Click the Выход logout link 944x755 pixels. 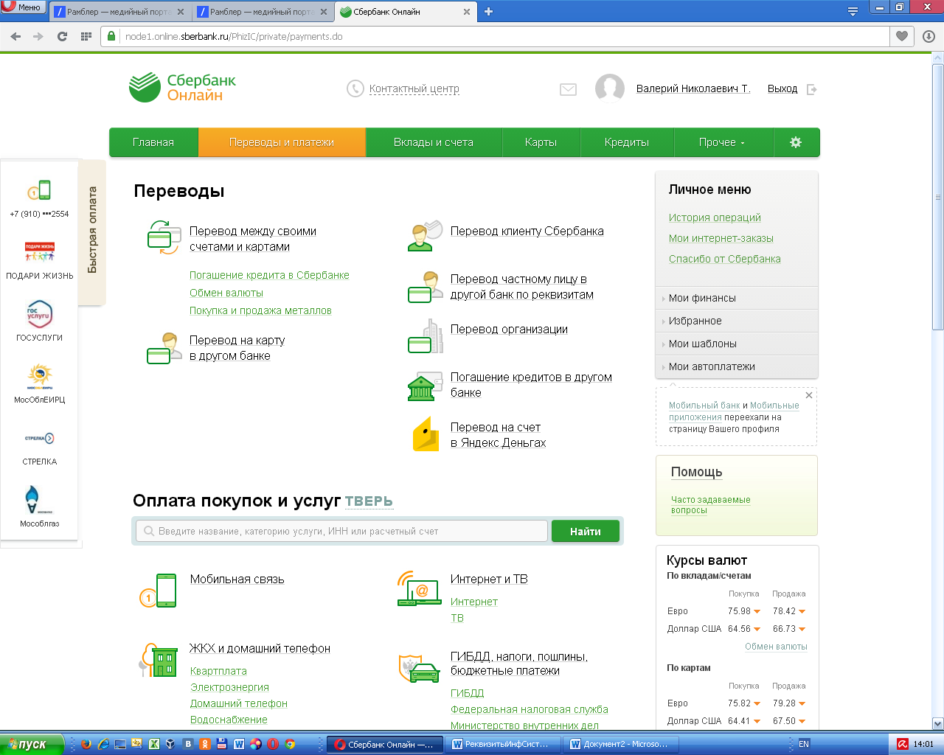tap(782, 88)
